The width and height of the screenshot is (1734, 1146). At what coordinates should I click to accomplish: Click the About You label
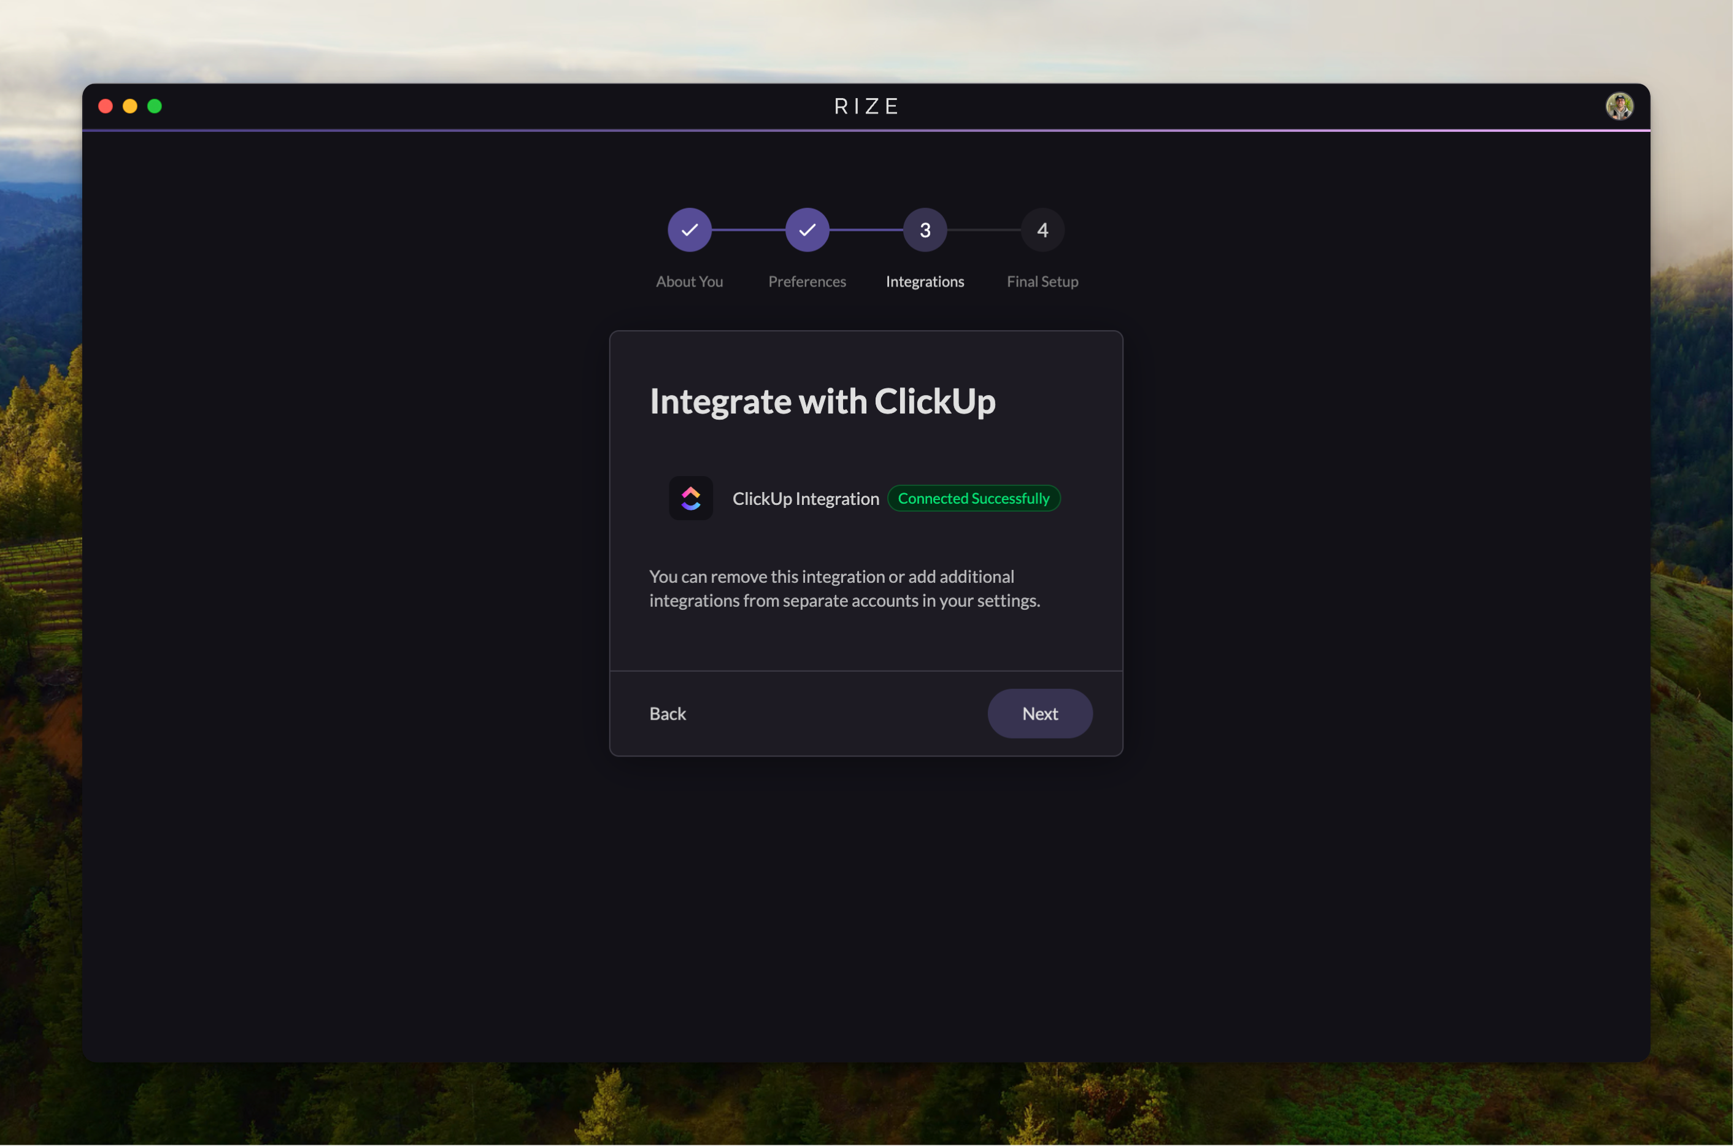click(x=689, y=282)
